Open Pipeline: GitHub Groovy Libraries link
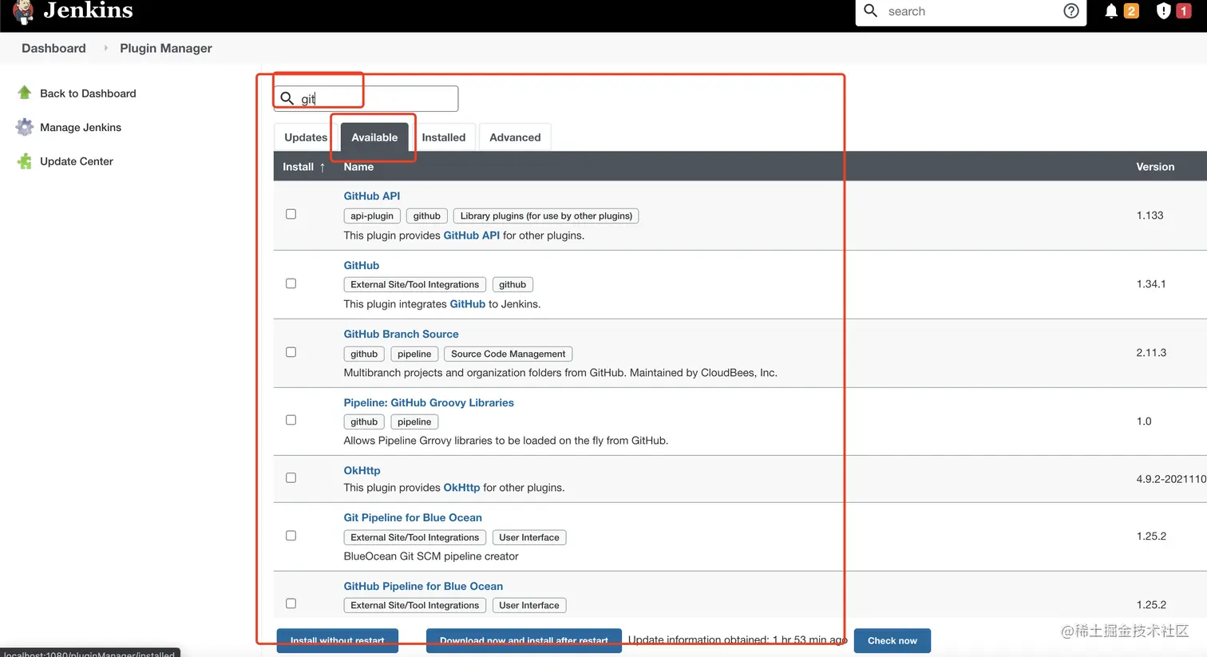 point(429,402)
